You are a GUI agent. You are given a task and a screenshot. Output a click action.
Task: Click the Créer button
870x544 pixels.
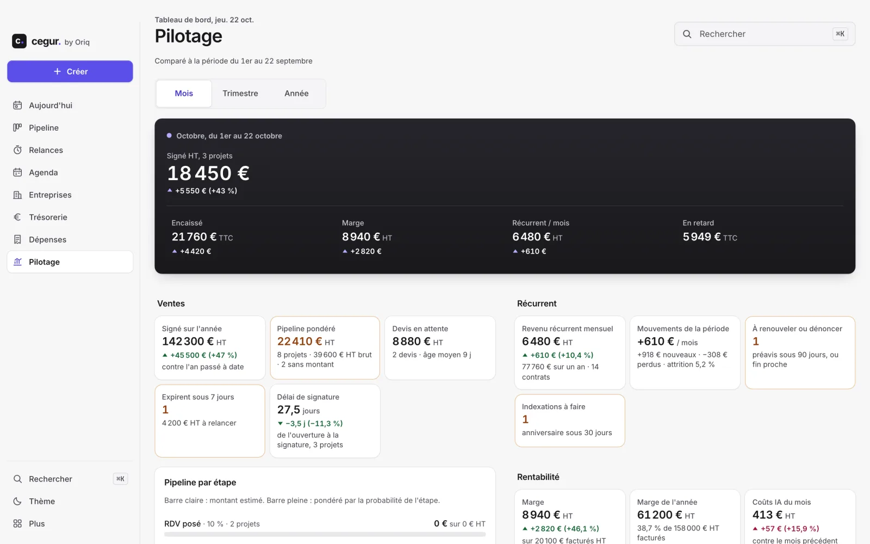pyautogui.click(x=70, y=71)
